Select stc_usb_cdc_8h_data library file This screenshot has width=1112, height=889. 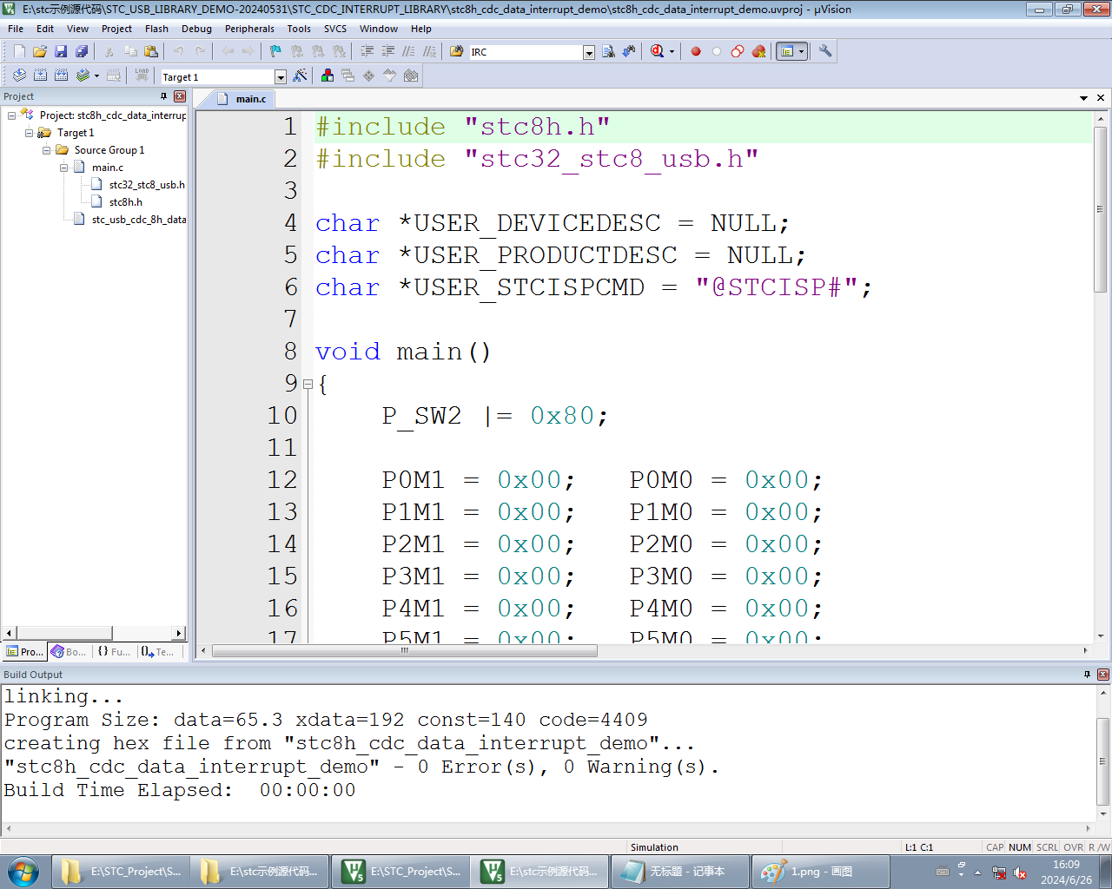[130, 220]
